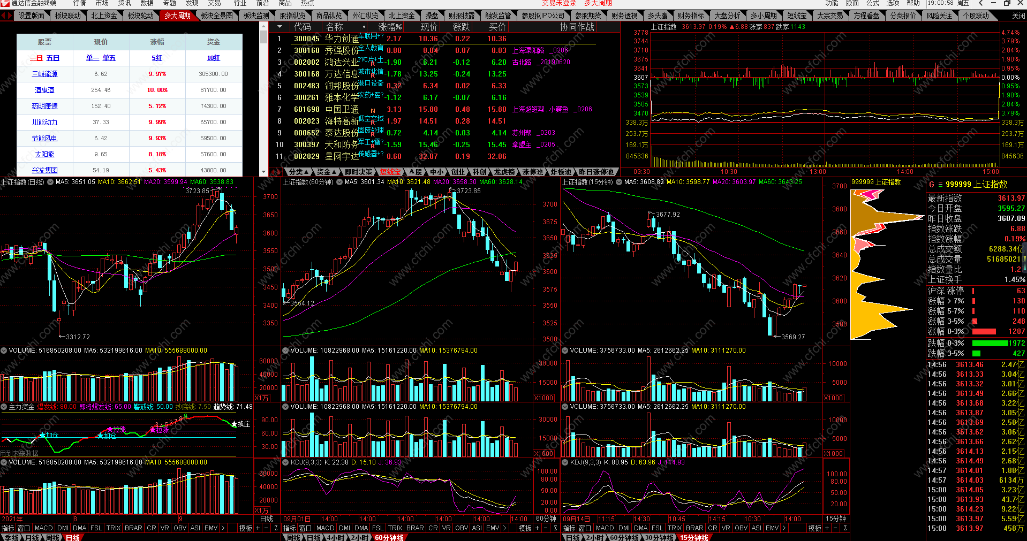Viewport: 1027px width, 541px height.
Task: Click the red right arrow before 设置版面
Action: point(10,16)
